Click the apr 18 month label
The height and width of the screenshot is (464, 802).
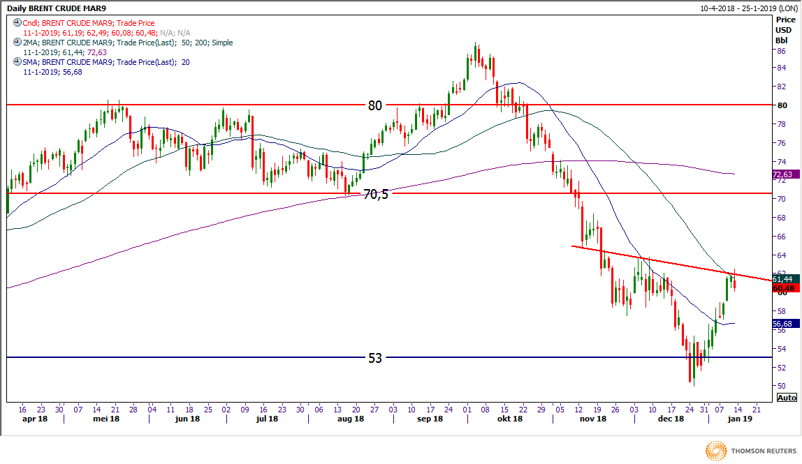coord(35,419)
